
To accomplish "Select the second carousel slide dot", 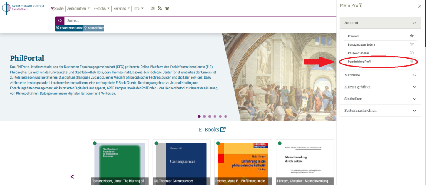I will (204, 116).
